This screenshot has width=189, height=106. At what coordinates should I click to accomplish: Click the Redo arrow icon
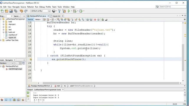26,11
